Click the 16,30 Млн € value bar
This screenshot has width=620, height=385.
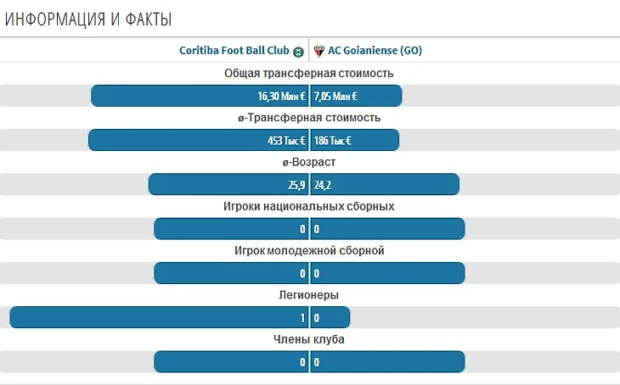coord(200,96)
